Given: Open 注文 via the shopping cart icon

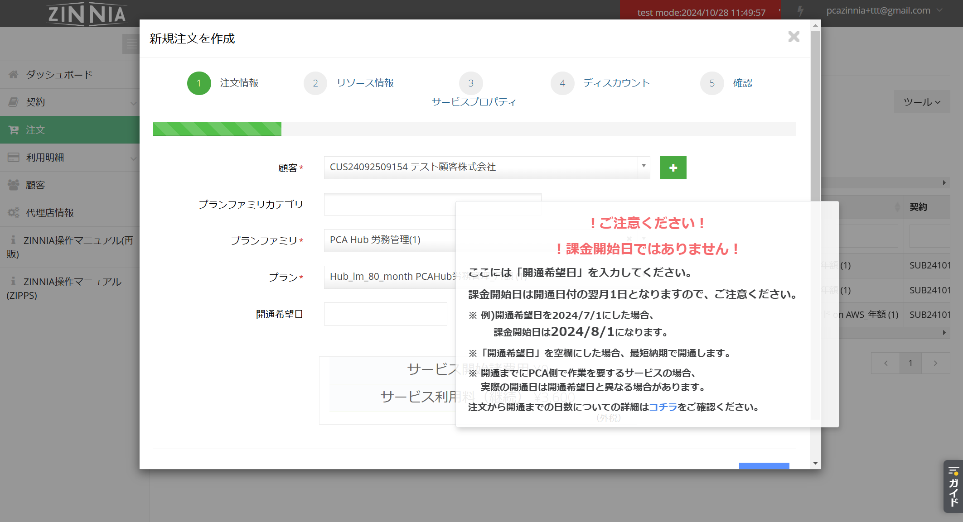Looking at the screenshot, I should (x=13, y=130).
